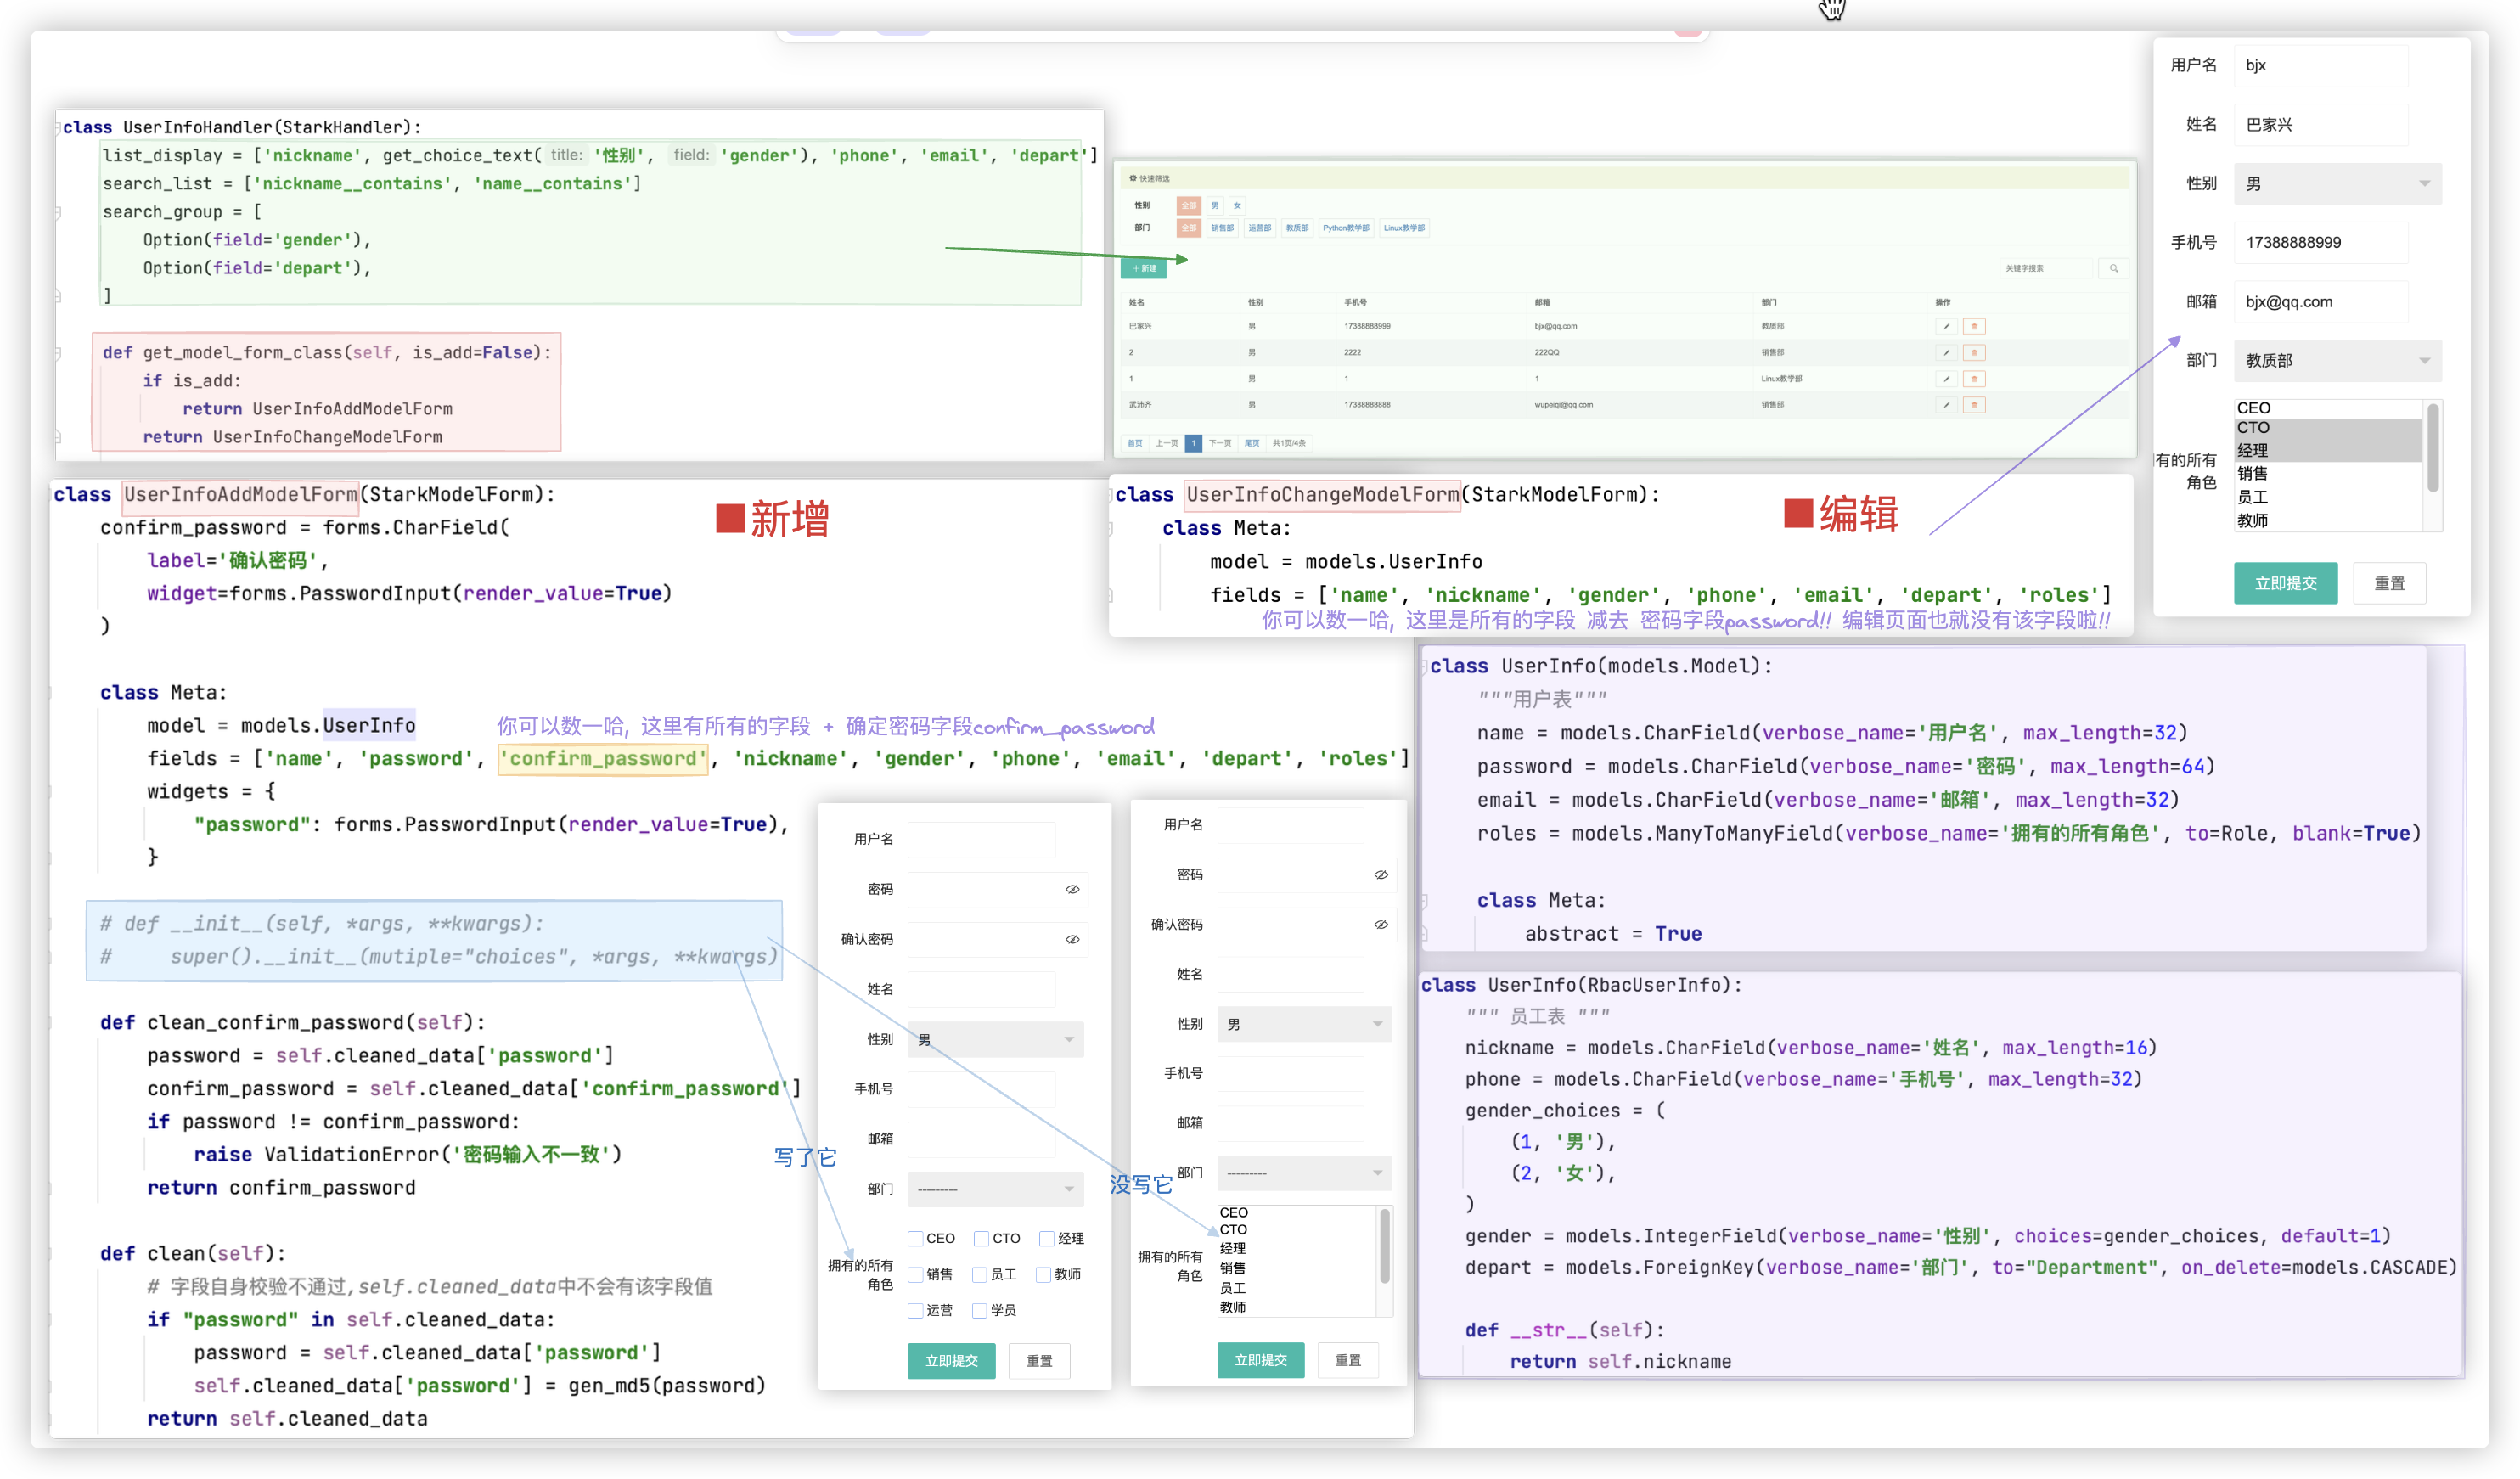Click the edit pencil for 222QQ row
Viewport: 2520px width, 1479px height.
point(1945,352)
